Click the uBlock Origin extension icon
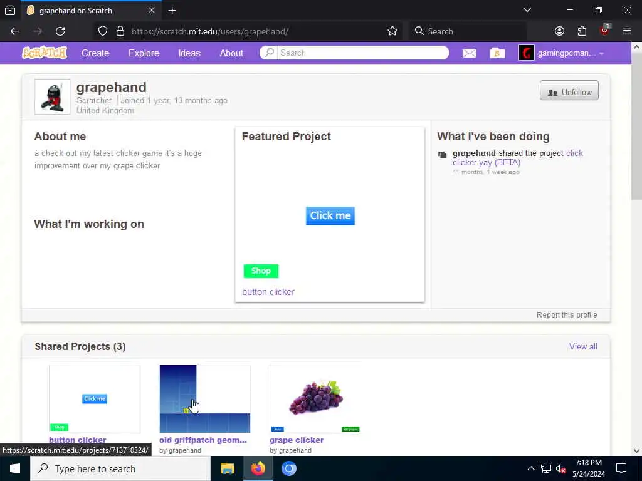 (x=605, y=31)
